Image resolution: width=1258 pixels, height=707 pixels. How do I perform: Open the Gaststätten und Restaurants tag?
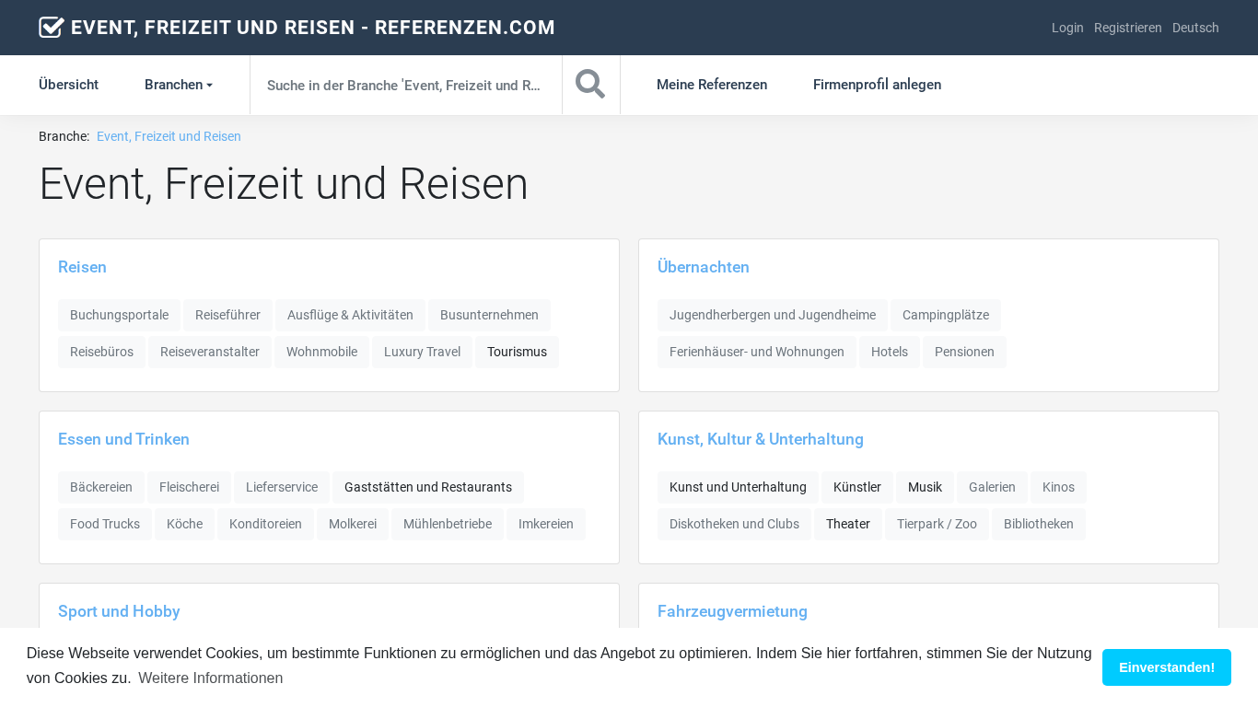(x=427, y=487)
